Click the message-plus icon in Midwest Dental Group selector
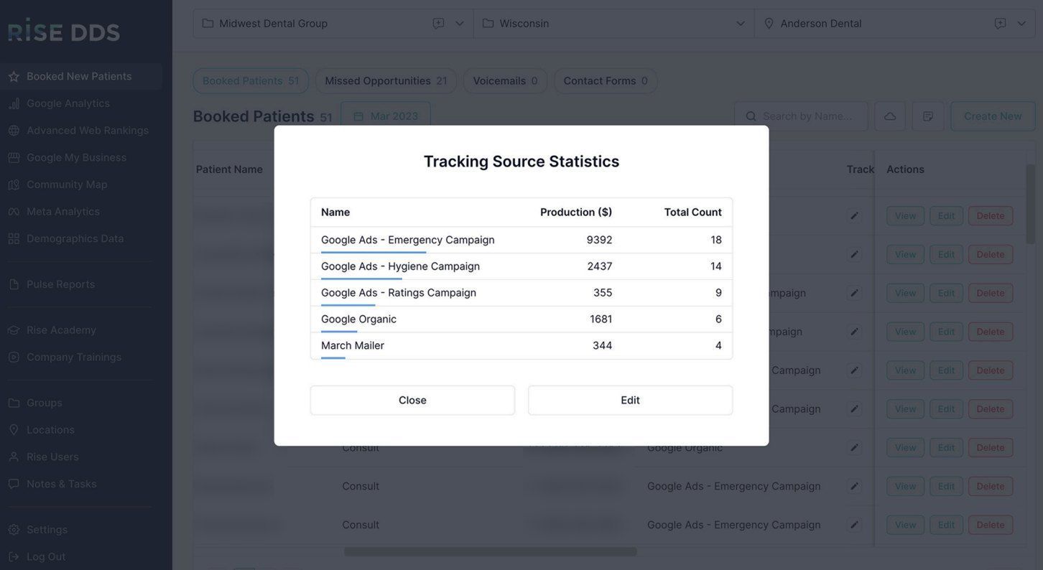This screenshot has width=1043, height=570. click(x=438, y=24)
